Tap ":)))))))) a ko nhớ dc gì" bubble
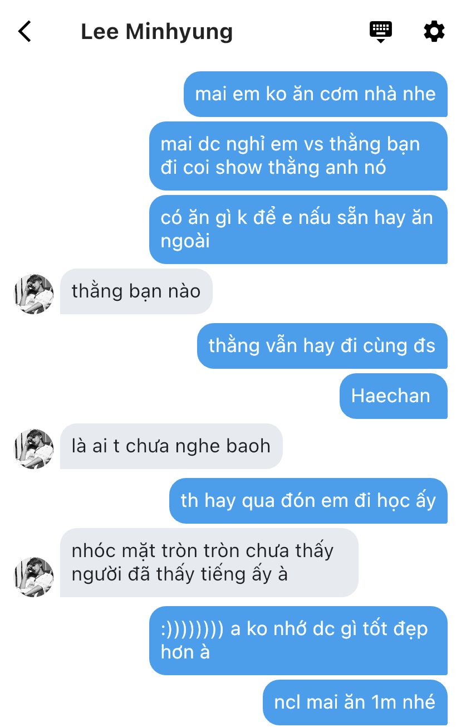This screenshot has width=461, height=727. coord(298,641)
